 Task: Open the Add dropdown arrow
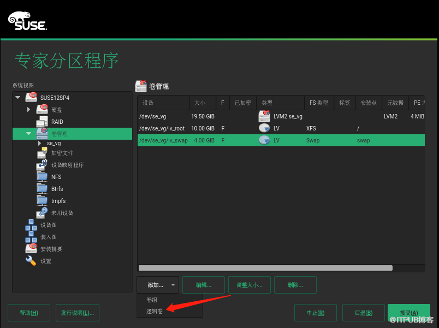173,285
